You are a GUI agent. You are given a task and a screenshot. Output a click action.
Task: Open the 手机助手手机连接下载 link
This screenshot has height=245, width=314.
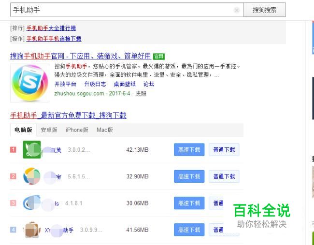(54, 39)
